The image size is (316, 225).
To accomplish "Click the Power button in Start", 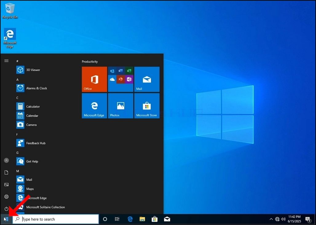I will pyautogui.click(x=6, y=209).
